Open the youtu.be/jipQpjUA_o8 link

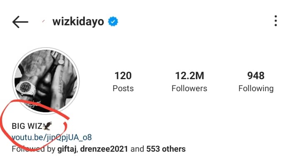click(51, 137)
